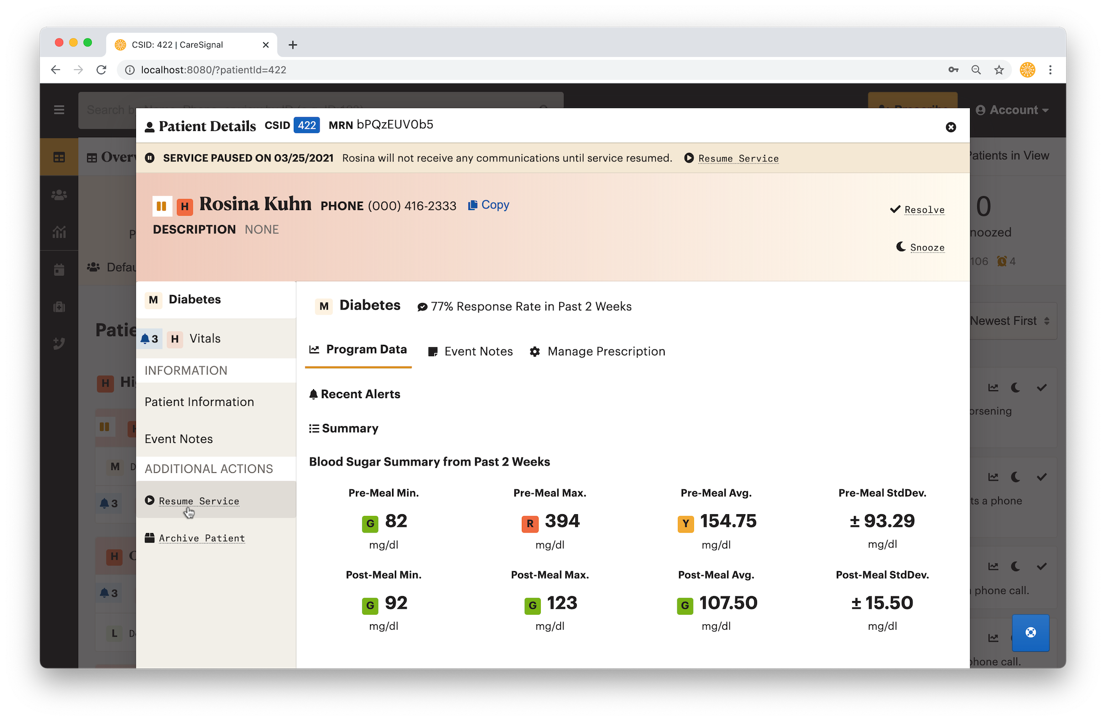Viewport: 1106px width, 721px height.
Task: Switch to the Program Data tab
Action: [358, 350]
